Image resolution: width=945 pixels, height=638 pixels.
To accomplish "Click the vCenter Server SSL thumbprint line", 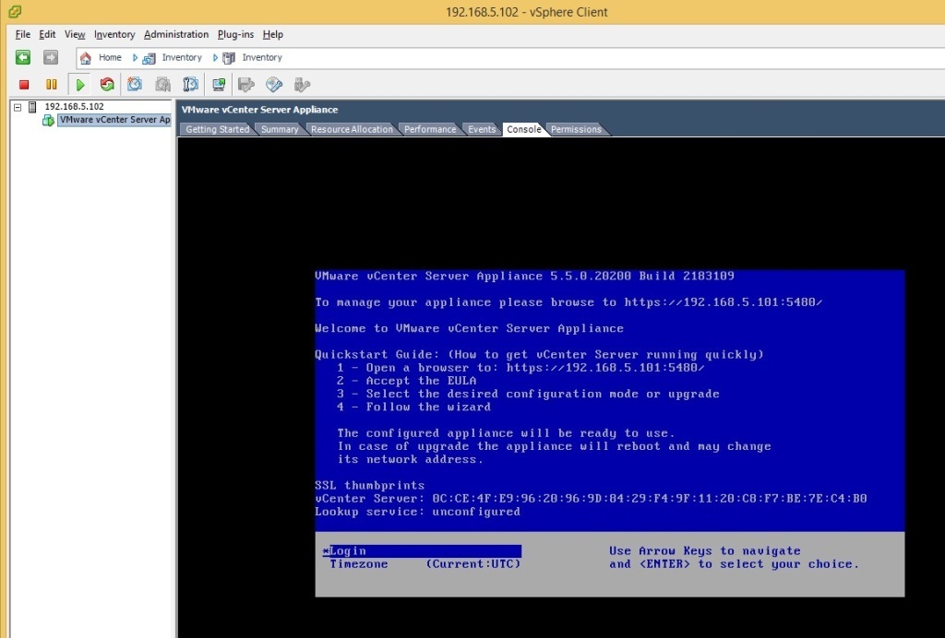I will click(591, 499).
